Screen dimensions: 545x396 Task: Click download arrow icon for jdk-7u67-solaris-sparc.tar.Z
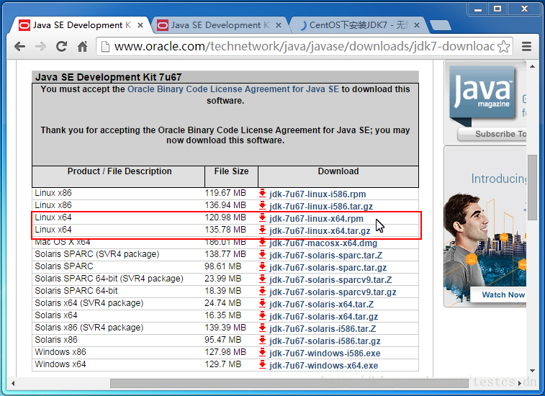[262, 254]
